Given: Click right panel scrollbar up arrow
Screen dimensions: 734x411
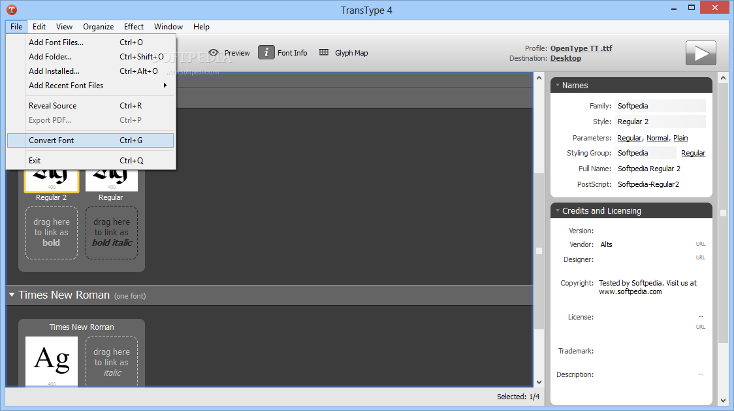Looking at the screenshot, I should [x=724, y=78].
